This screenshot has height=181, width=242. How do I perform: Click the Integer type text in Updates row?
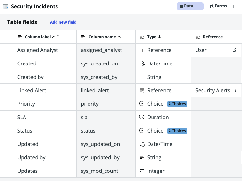point(156,171)
